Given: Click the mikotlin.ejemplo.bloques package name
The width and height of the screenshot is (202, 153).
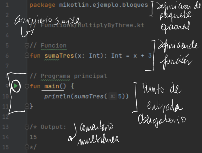Looking at the screenshot, I should 104,5.
